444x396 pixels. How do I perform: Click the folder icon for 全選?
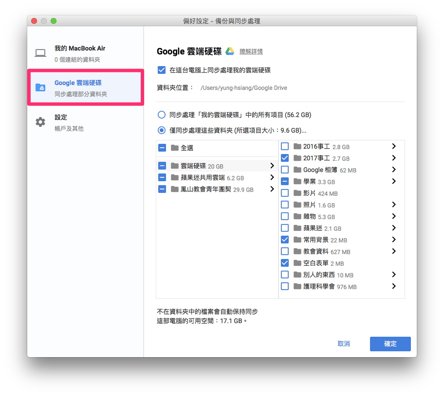(x=175, y=148)
